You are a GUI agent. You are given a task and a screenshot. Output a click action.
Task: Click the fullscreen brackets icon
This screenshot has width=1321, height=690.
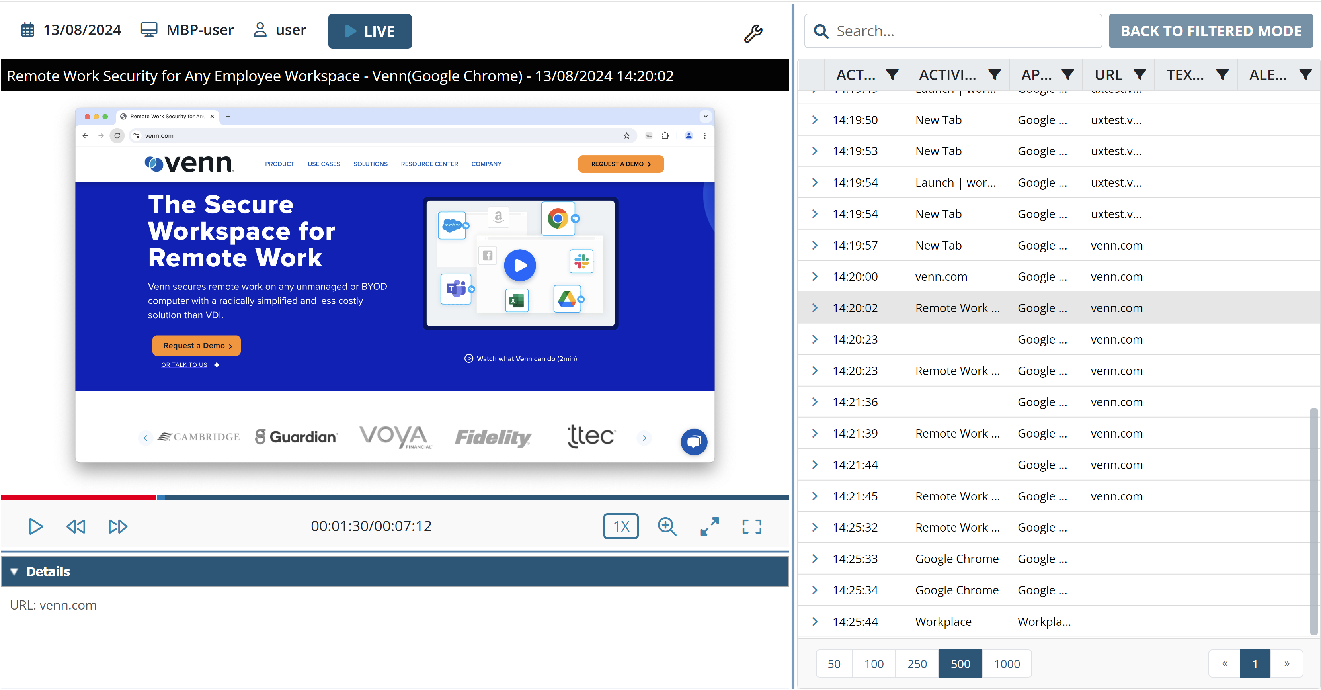tap(751, 526)
